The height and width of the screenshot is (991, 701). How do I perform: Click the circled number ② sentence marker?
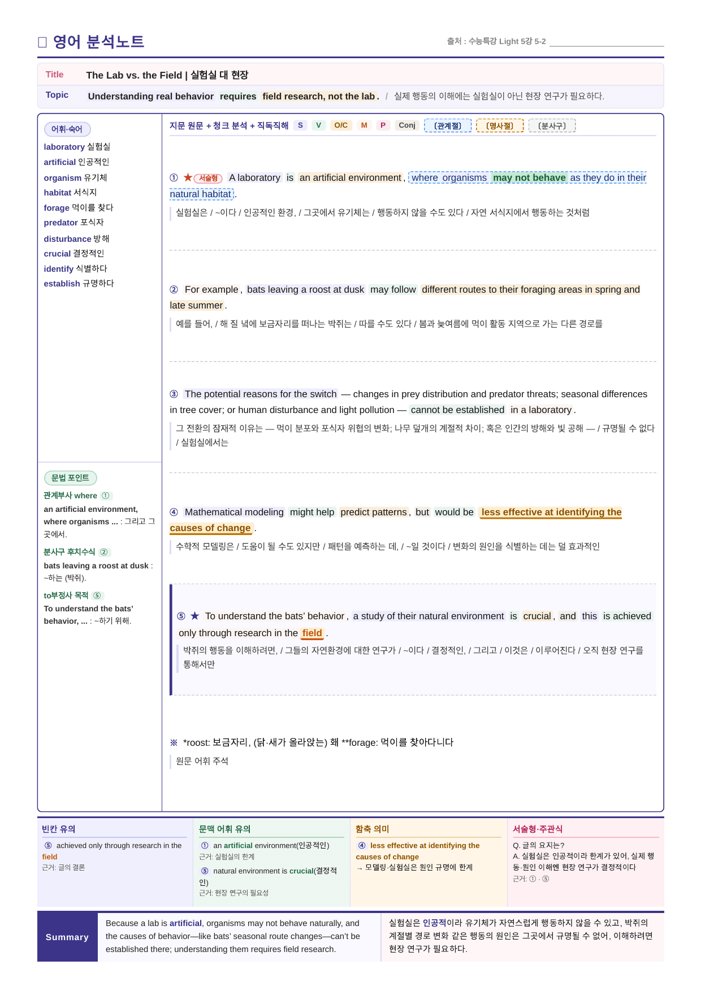tap(174, 289)
